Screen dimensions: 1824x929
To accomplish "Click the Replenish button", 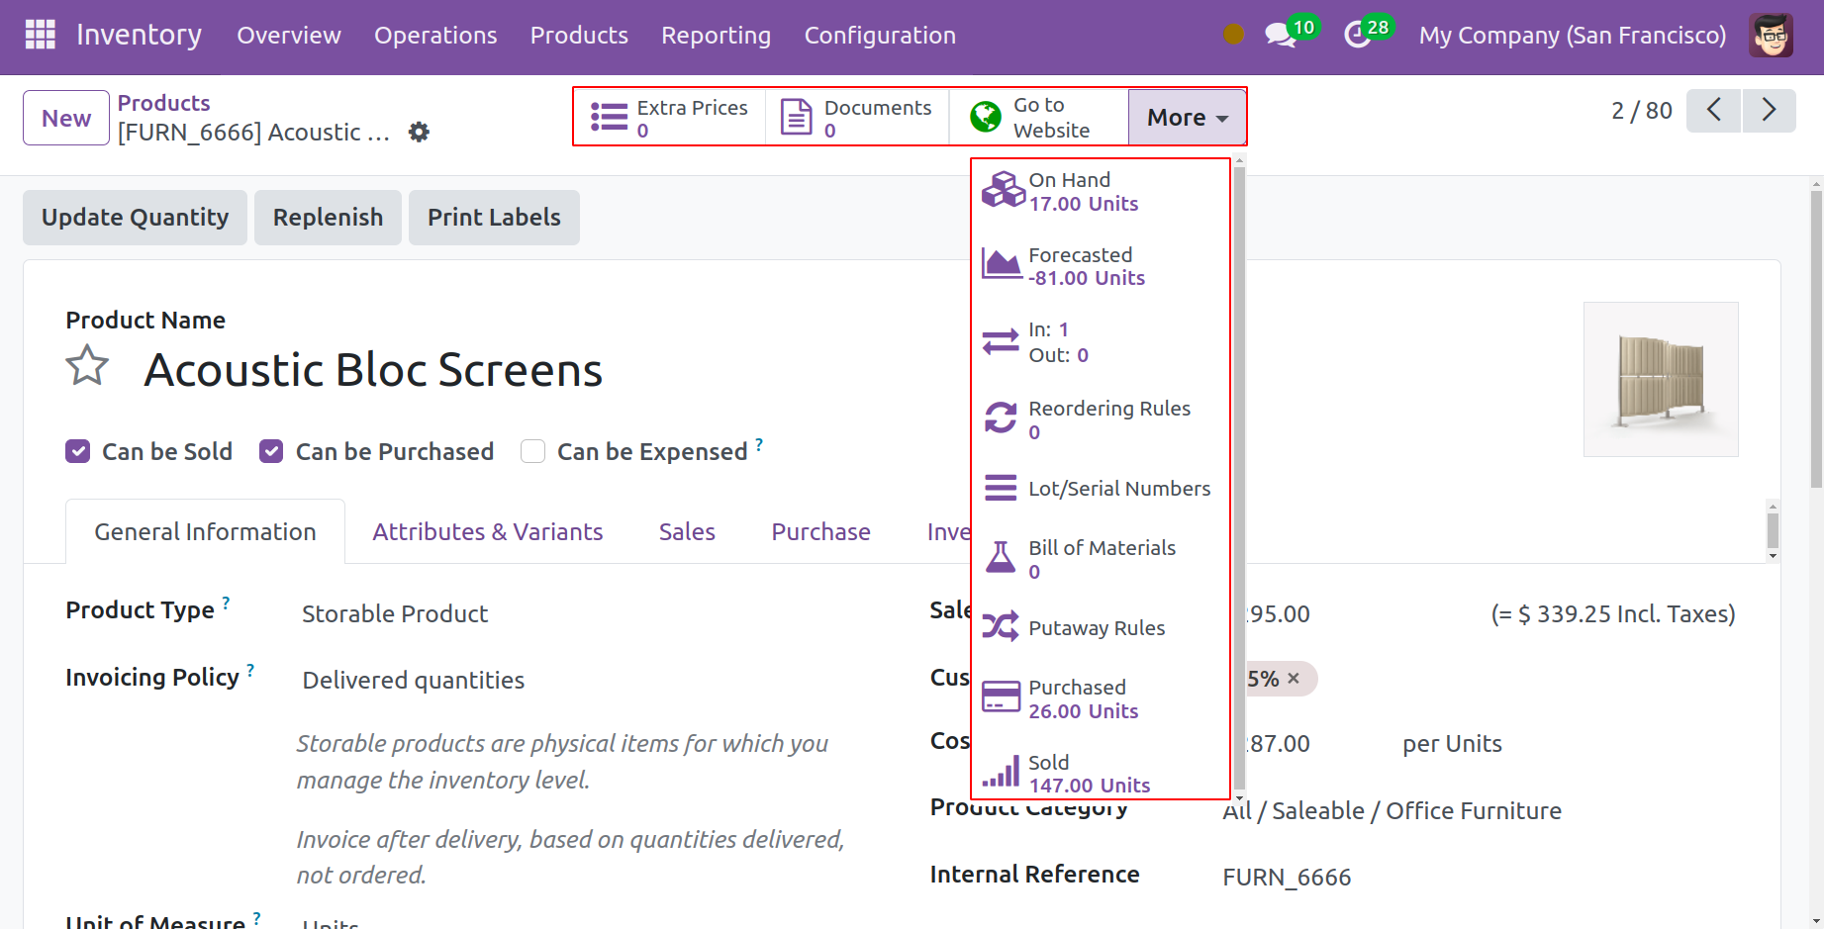I will point(328,218).
